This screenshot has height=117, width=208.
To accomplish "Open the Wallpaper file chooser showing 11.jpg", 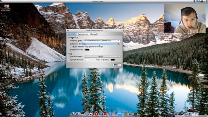I will 100,44.
